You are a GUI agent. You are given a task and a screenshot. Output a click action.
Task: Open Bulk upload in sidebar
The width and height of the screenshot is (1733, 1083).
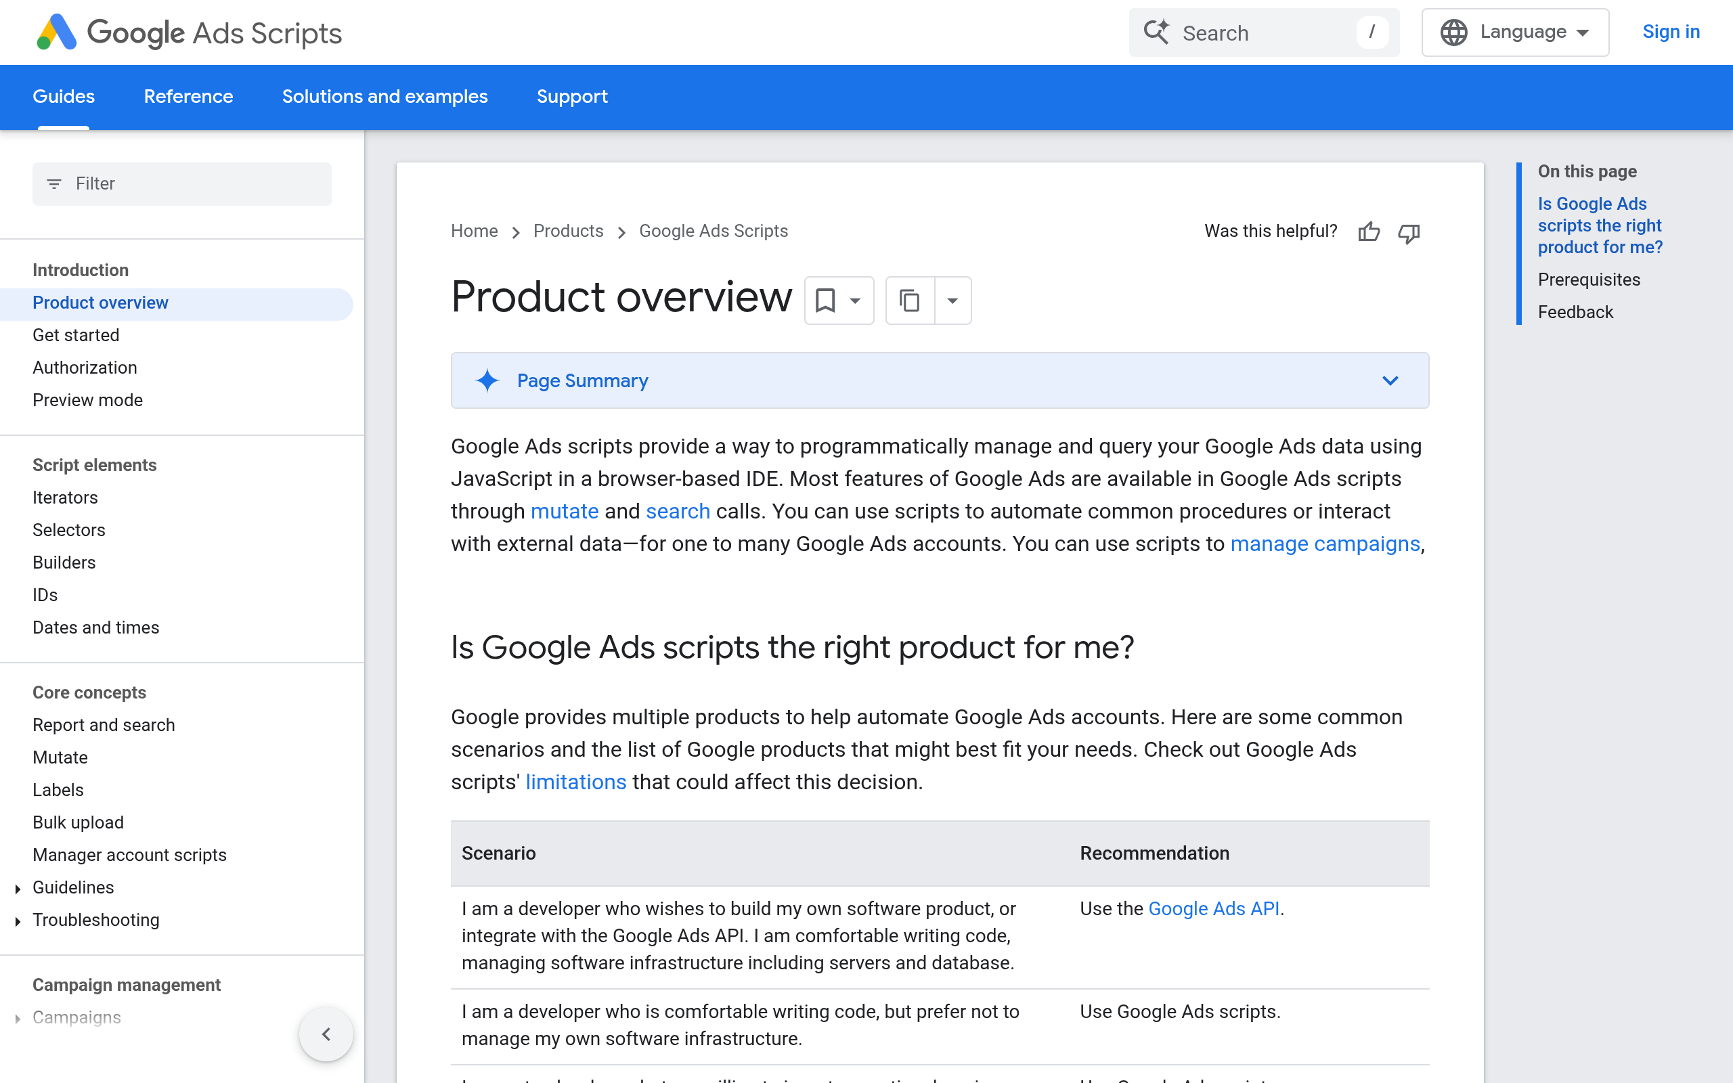click(78, 822)
